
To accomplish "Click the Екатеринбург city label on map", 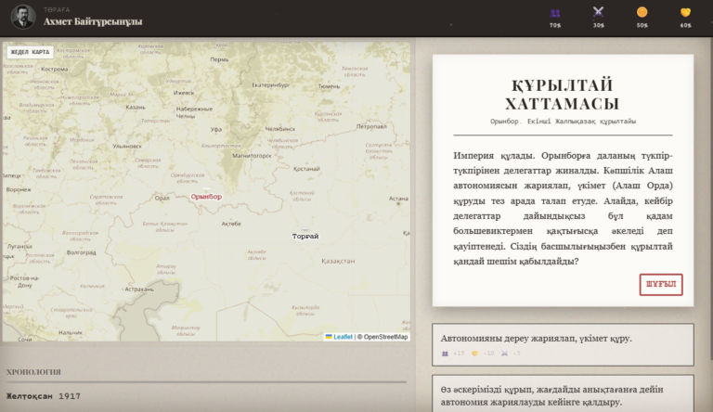I will 270,85.
